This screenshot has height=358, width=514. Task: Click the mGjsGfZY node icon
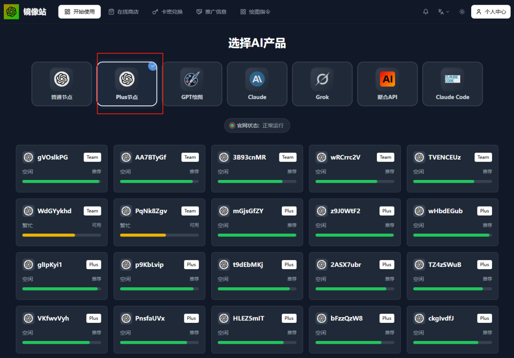coord(224,211)
